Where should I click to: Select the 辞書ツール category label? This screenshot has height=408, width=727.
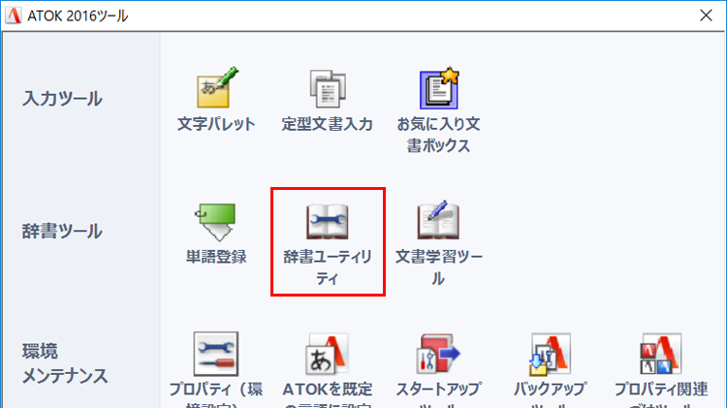pyautogui.click(x=62, y=231)
